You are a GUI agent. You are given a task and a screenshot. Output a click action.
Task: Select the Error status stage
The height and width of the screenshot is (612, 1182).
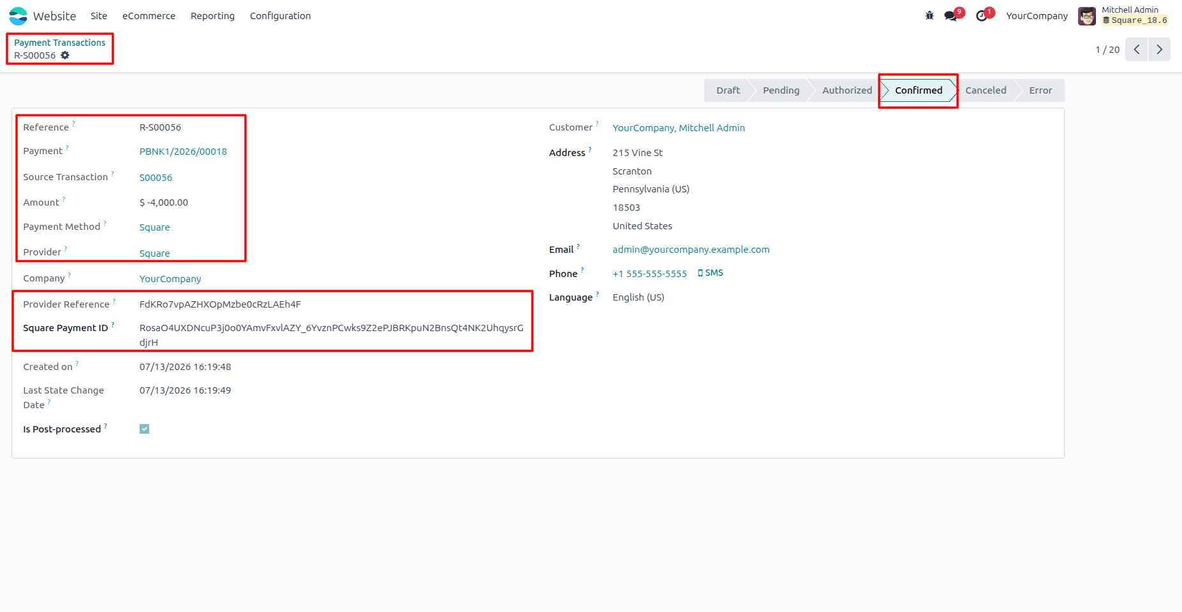click(1040, 90)
